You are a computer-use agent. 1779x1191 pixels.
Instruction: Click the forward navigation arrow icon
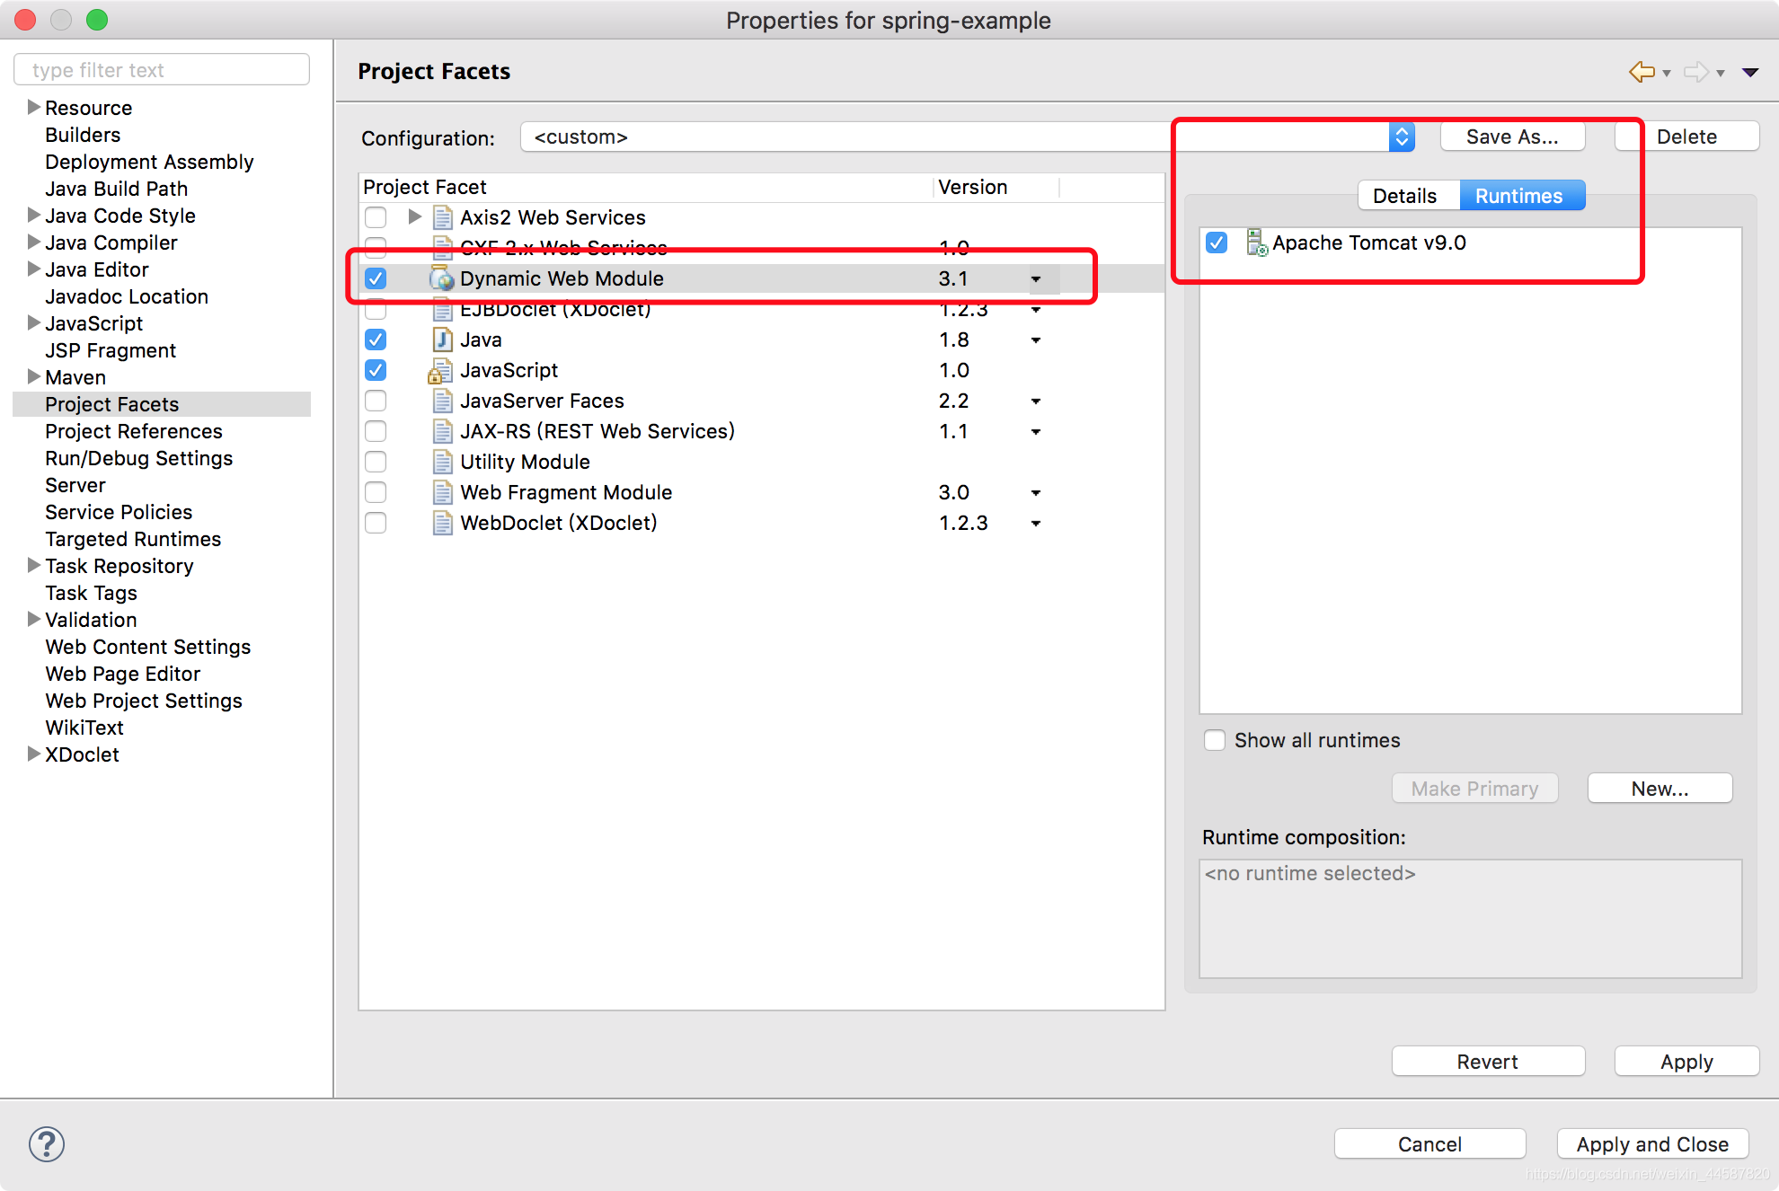click(x=1695, y=72)
